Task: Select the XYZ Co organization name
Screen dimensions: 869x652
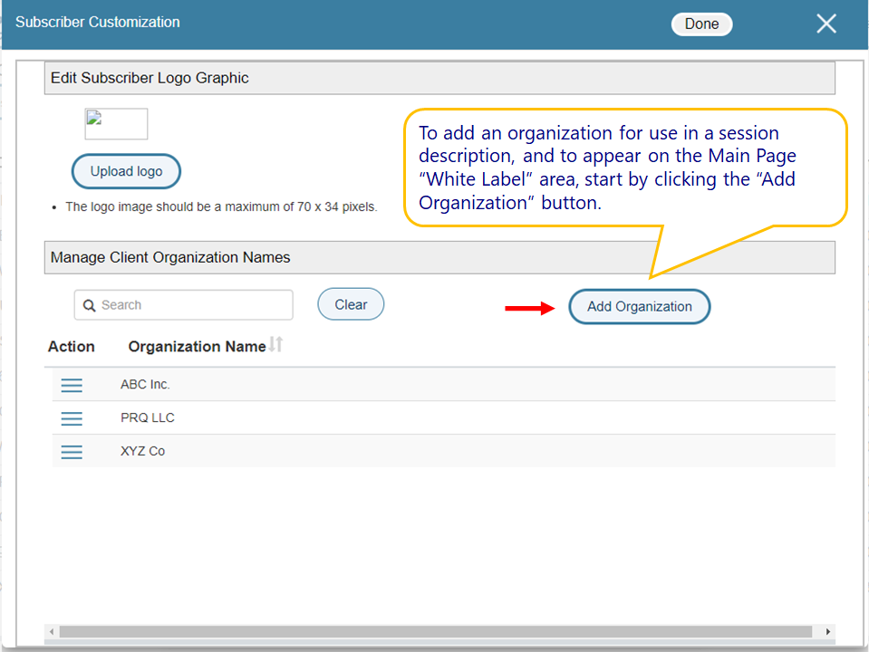Action: point(142,451)
